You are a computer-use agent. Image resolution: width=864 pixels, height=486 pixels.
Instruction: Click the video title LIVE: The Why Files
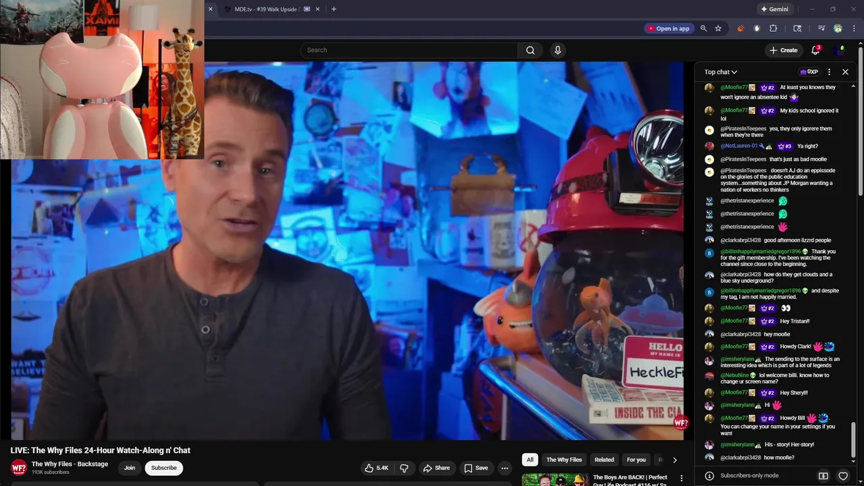(x=101, y=450)
